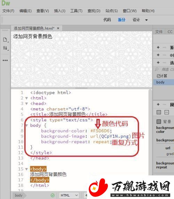Select the body selector in CSS panel
The height and width of the screenshot is (199, 174).
(164, 82)
